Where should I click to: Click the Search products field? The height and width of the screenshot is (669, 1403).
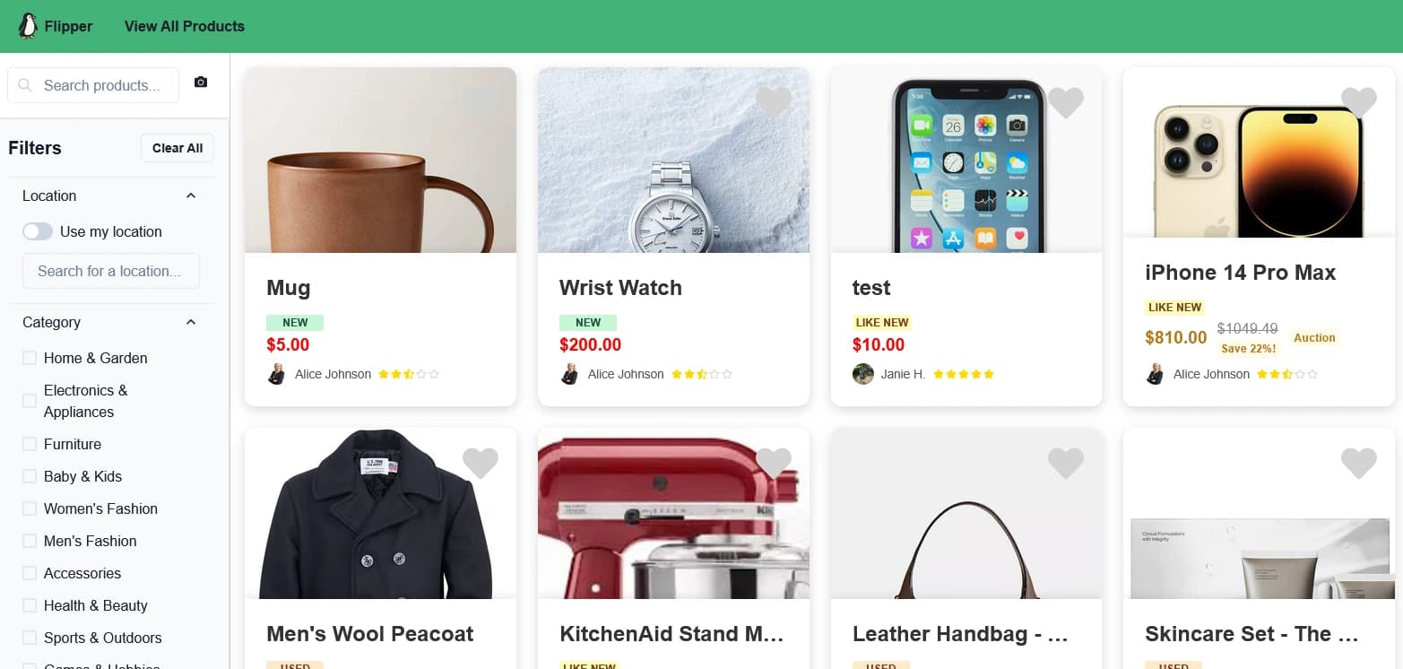point(93,85)
